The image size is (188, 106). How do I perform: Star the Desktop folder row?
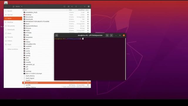click(x=88, y=15)
